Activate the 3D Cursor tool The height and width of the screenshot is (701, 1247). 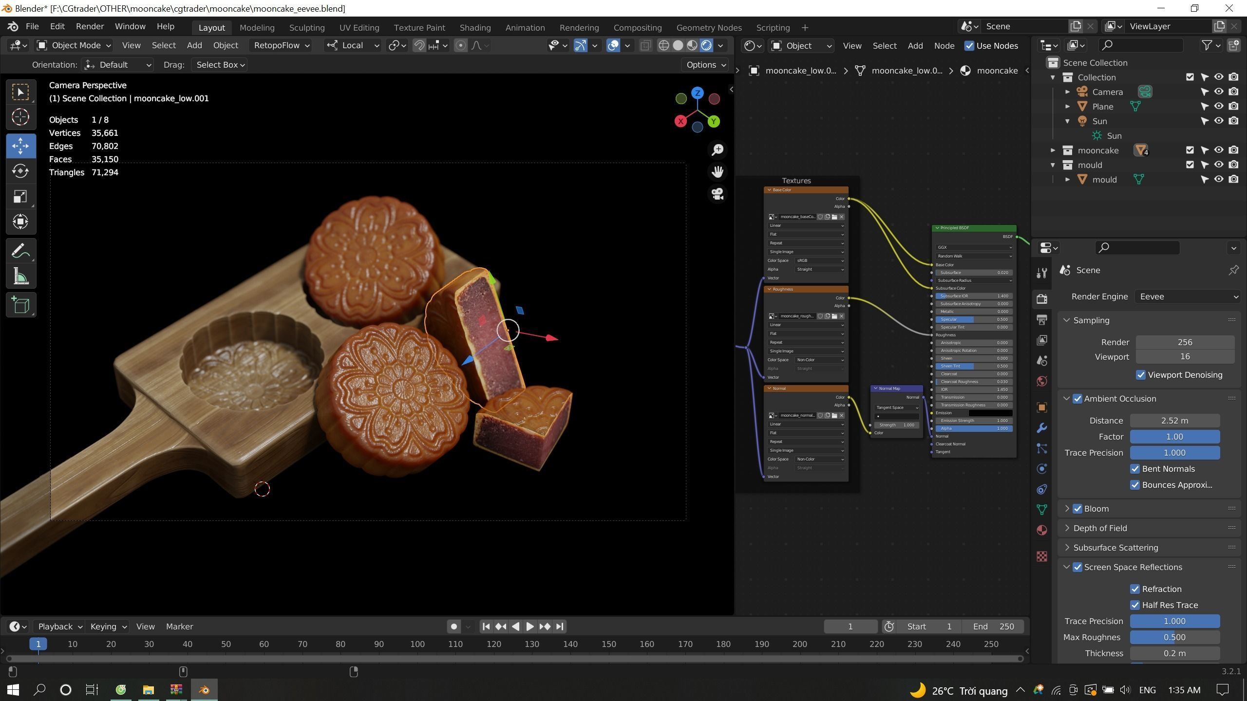coord(20,117)
